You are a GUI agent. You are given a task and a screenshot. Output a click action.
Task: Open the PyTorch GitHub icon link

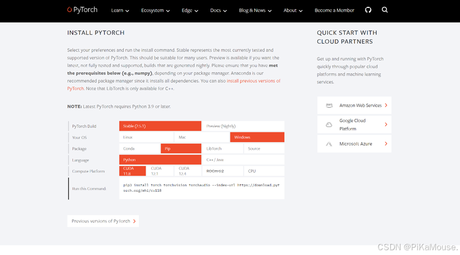[x=368, y=10]
